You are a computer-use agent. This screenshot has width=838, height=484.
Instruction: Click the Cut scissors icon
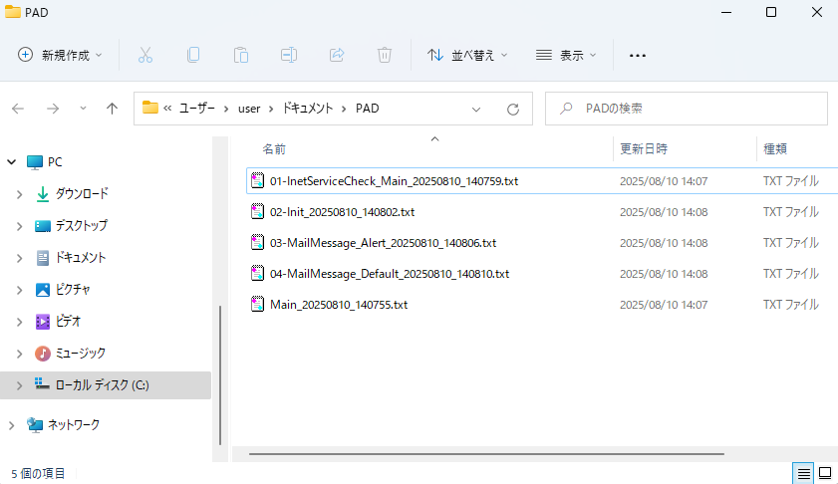(x=145, y=55)
